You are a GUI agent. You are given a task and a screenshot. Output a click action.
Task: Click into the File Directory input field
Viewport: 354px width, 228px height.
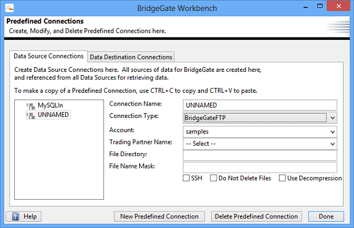pos(260,155)
